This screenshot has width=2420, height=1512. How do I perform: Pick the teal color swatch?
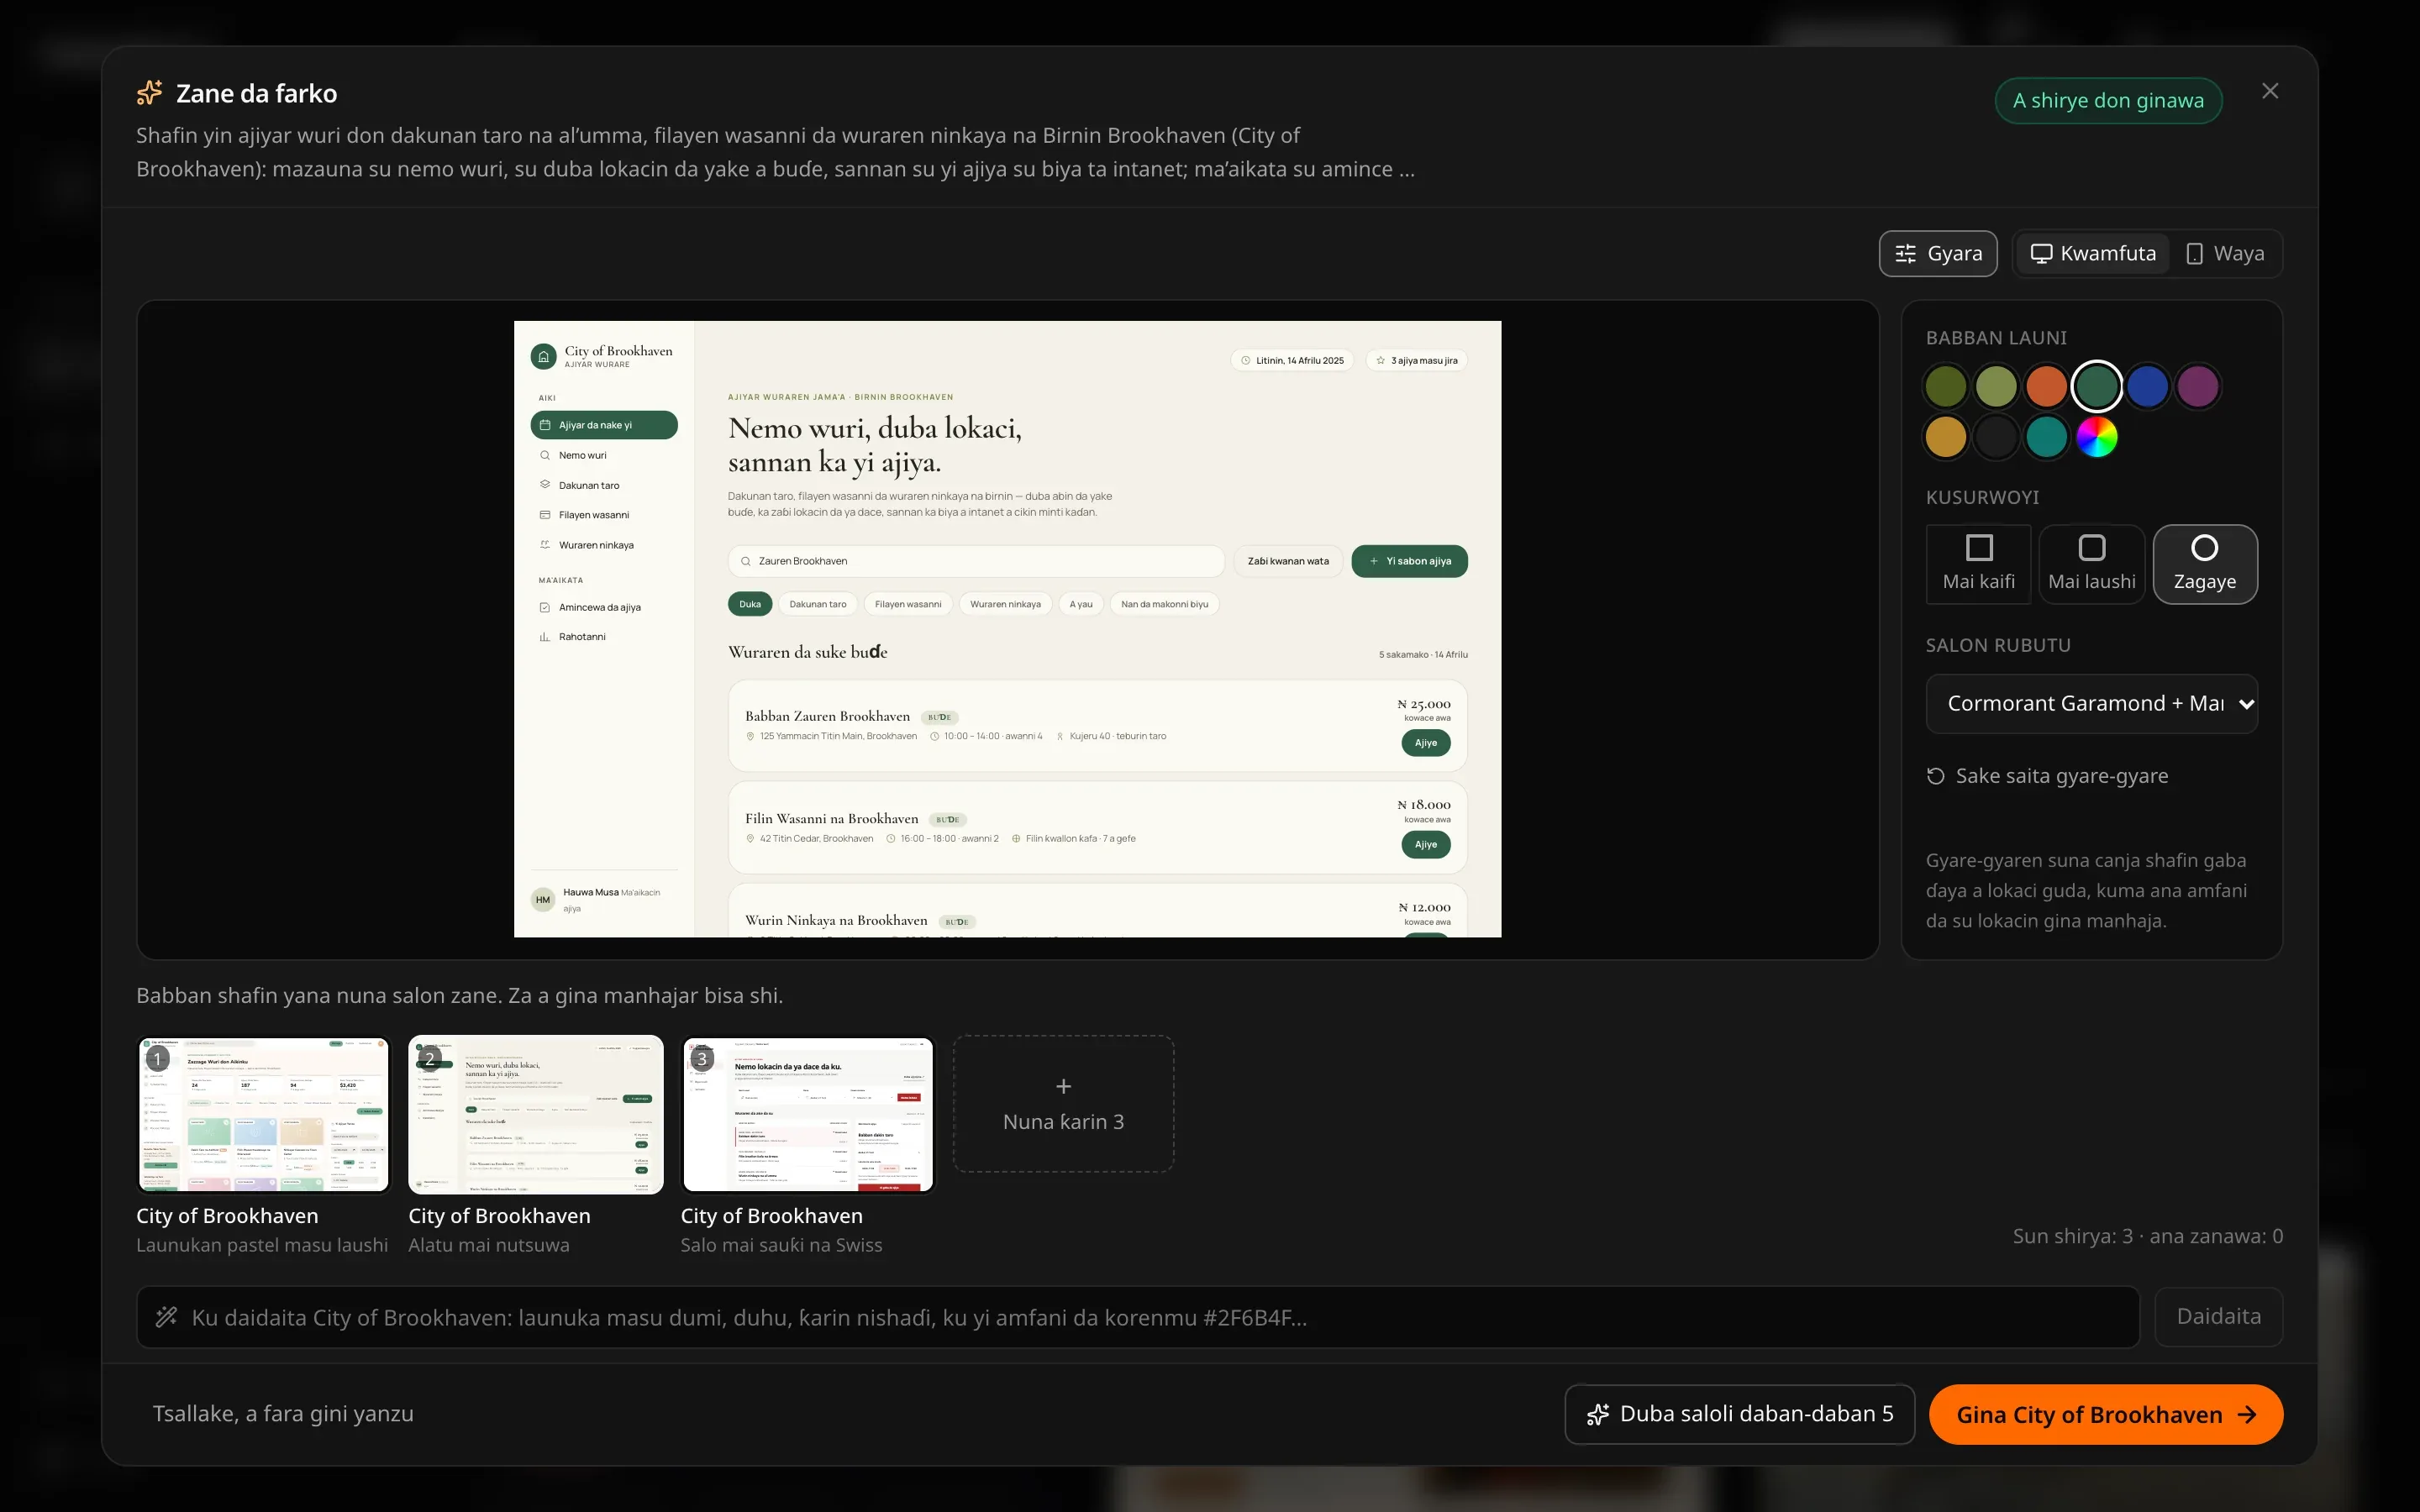(x=2046, y=437)
